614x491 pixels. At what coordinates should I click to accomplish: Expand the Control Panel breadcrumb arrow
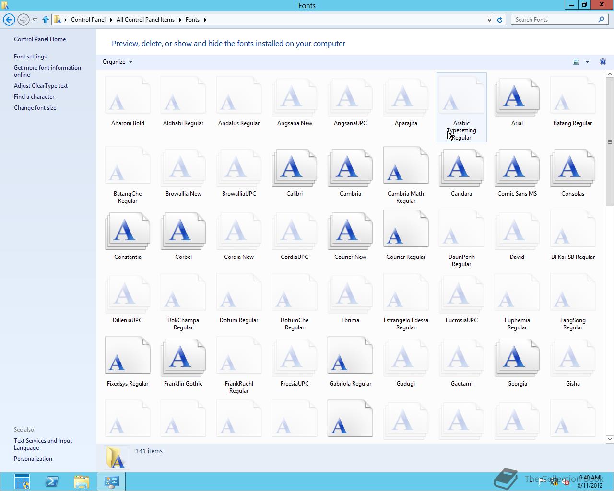click(x=111, y=20)
